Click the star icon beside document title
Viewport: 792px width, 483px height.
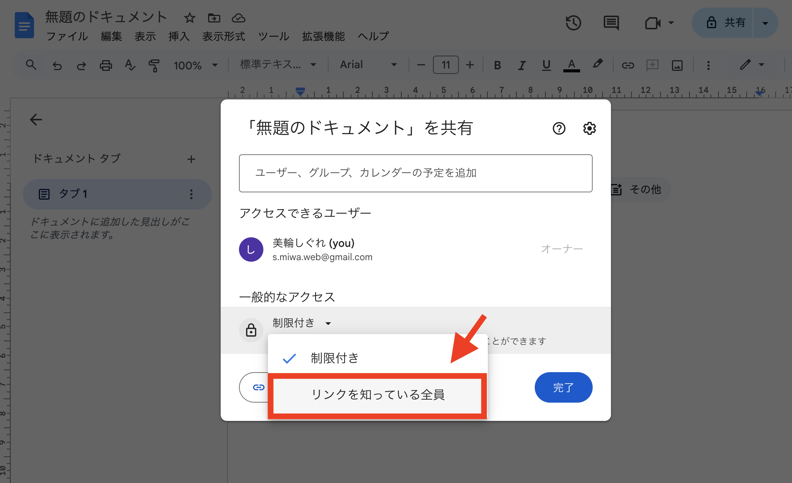pyautogui.click(x=189, y=18)
